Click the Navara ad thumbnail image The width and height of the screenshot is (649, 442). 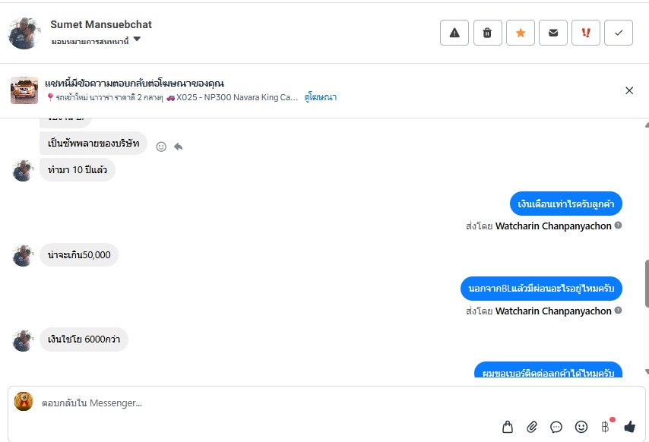tap(24, 90)
